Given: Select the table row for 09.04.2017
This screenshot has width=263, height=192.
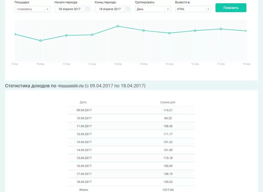Looking at the screenshot, I should tap(131, 110).
